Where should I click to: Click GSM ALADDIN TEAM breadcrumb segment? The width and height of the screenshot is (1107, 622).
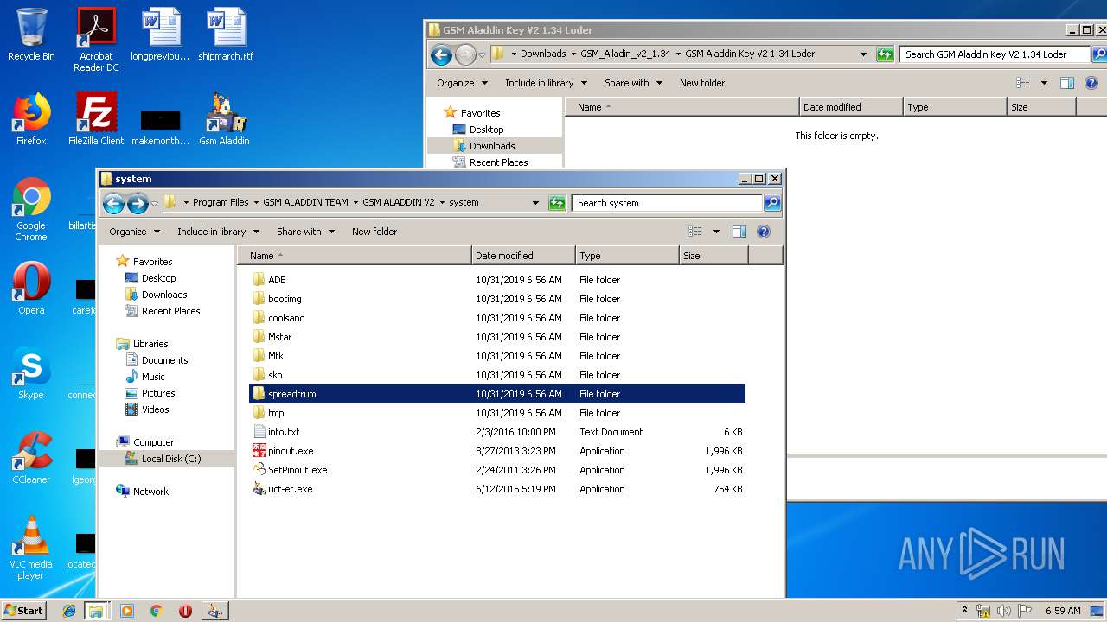point(305,202)
